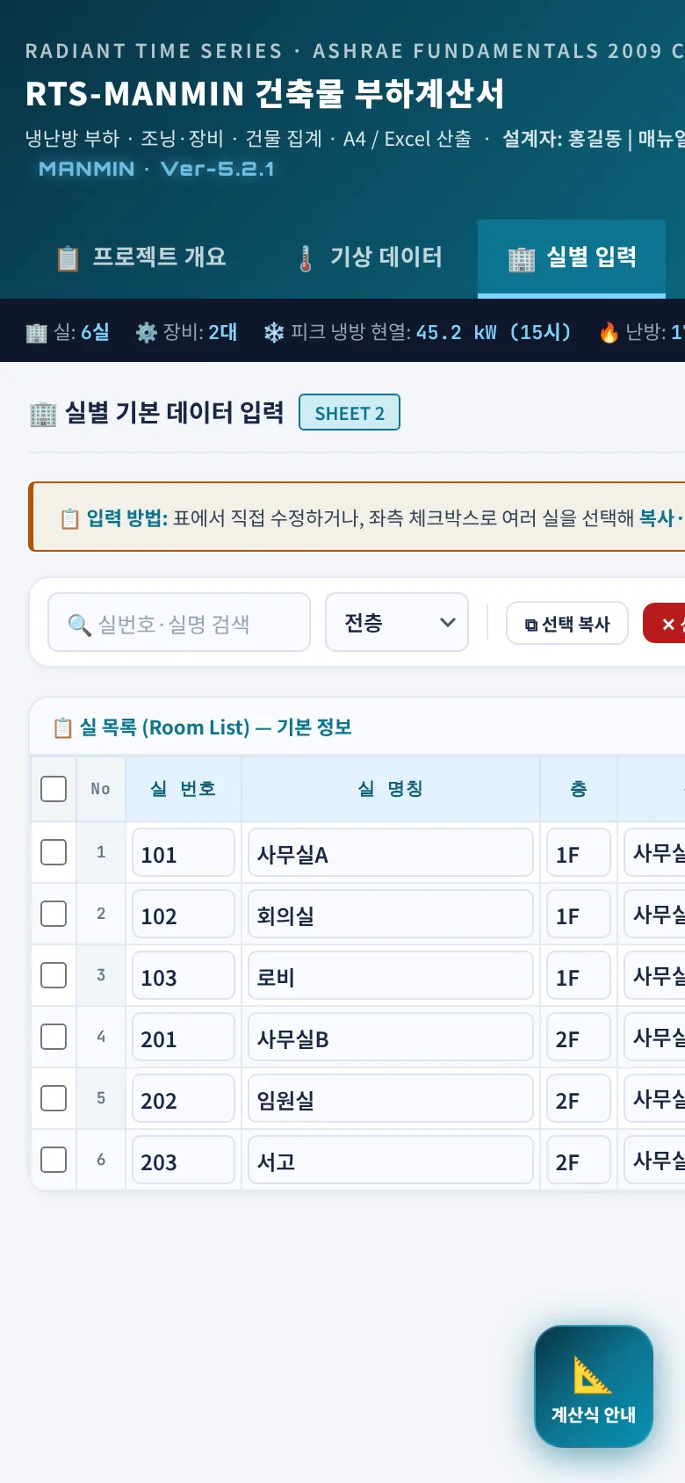Viewport: 685px width, 1483px height.
Task: Edit the room number field 201
Action: coord(184,1038)
